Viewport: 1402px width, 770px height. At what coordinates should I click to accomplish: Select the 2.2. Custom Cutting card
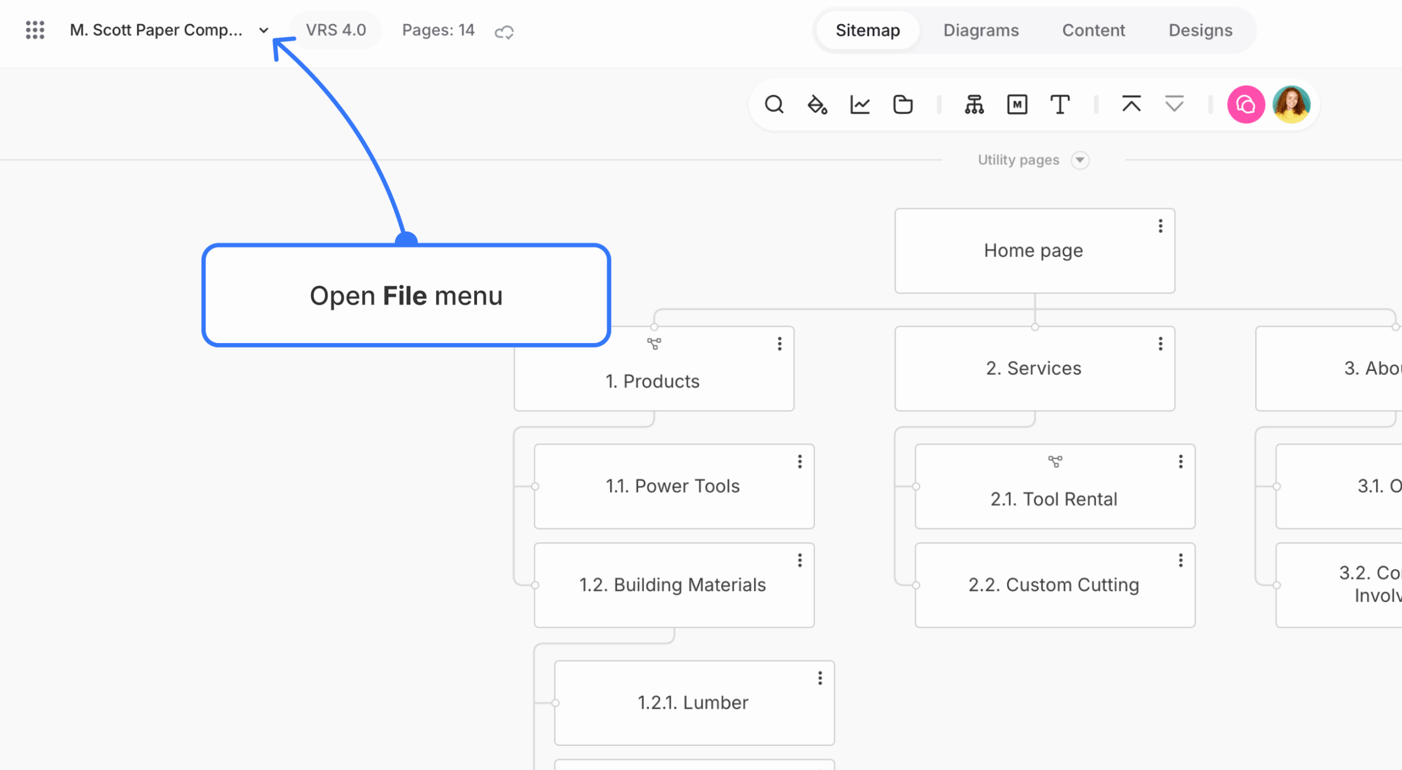(1055, 585)
